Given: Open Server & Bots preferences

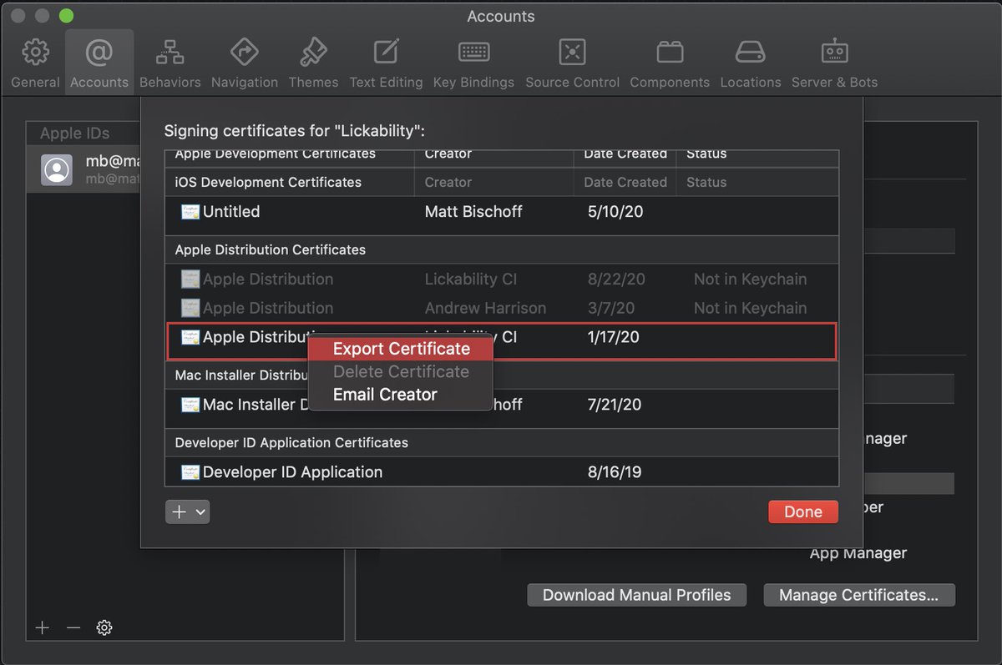Looking at the screenshot, I should point(834,63).
